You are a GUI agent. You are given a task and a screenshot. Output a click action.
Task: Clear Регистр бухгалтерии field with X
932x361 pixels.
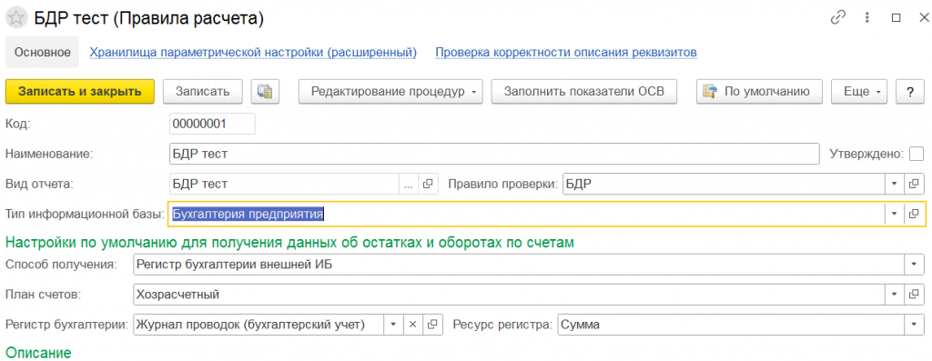click(x=413, y=325)
